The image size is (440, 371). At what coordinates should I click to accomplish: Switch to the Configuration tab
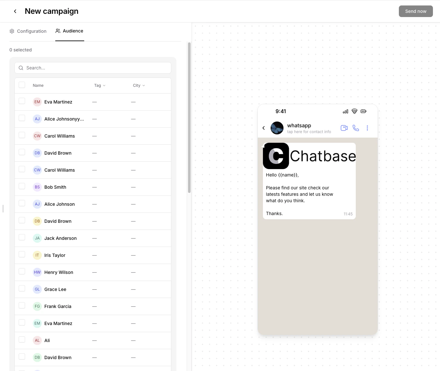28,31
